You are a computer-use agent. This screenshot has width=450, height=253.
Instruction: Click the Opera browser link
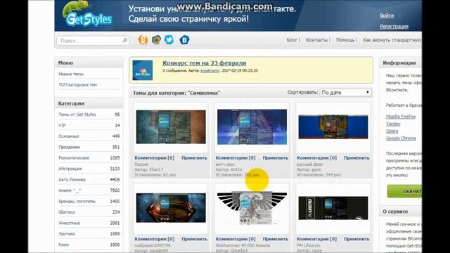[x=392, y=131]
